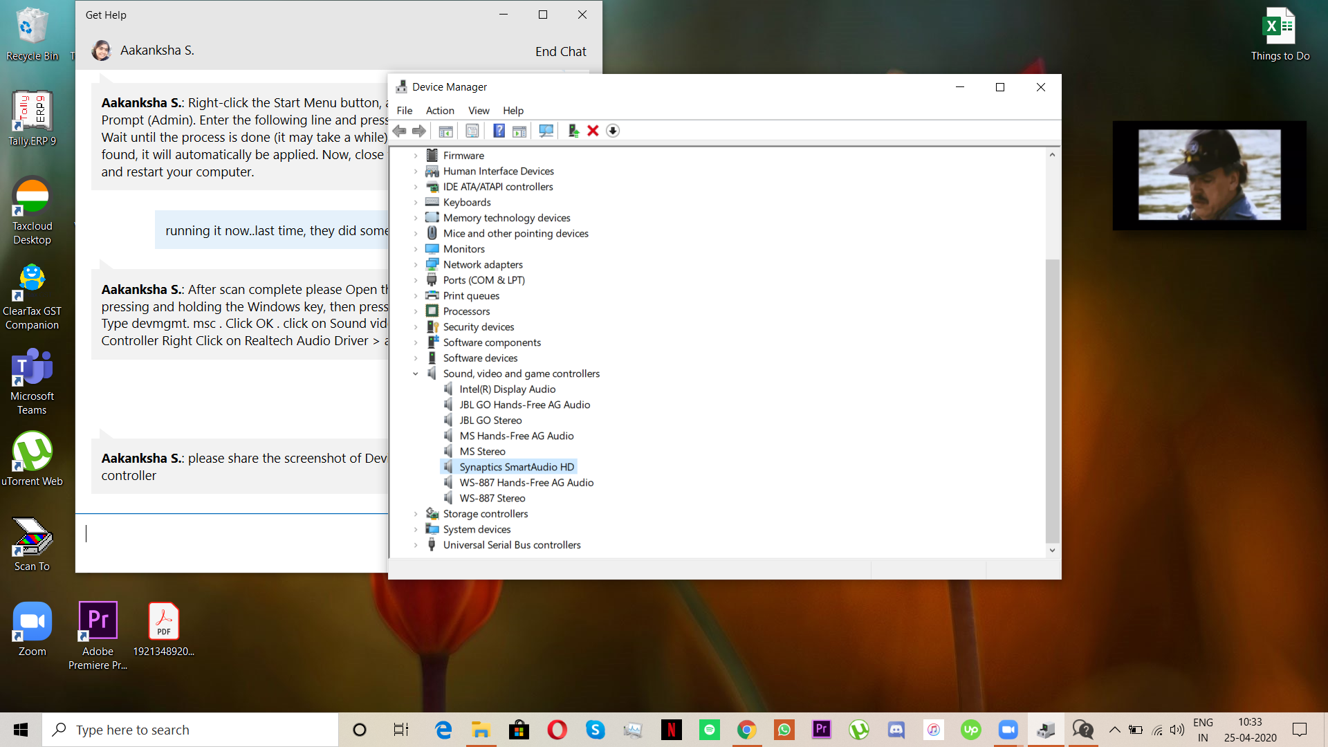Expand the Network adapters category
The width and height of the screenshot is (1328, 747).
pyautogui.click(x=416, y=265)
